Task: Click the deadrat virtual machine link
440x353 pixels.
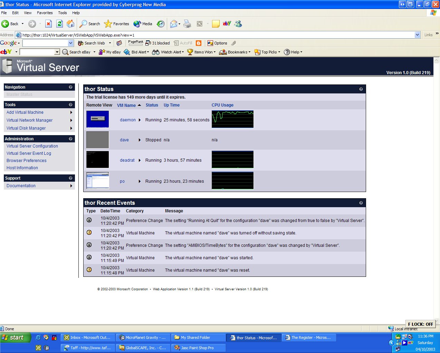Action: click(127, 160)
